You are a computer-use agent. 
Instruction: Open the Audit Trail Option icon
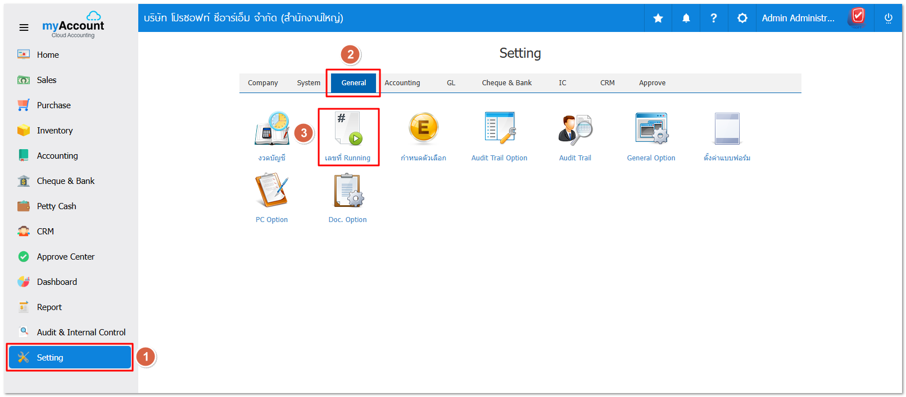(499, 129)
